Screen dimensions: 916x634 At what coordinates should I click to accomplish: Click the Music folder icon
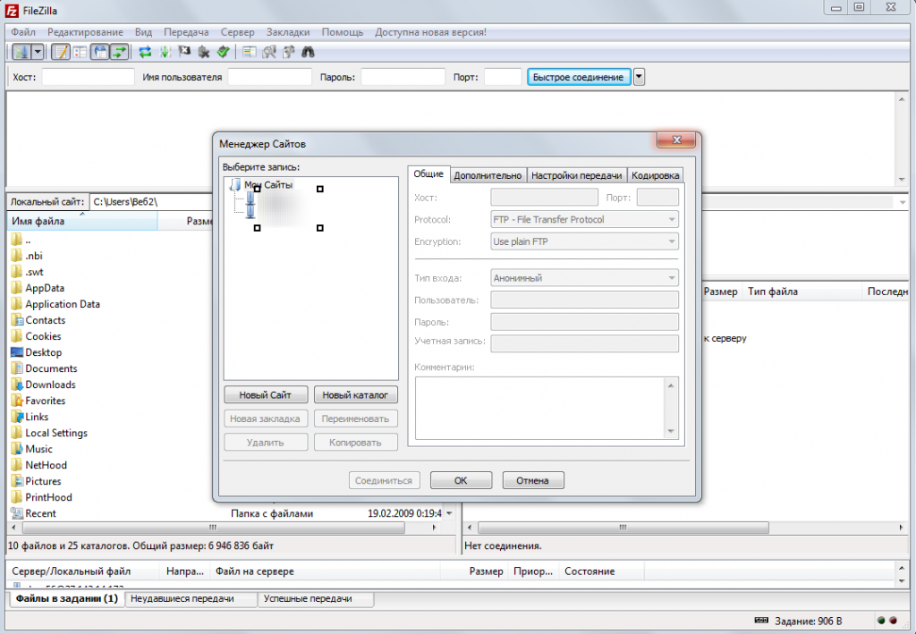pyautogui.click(x=16, y=449)
